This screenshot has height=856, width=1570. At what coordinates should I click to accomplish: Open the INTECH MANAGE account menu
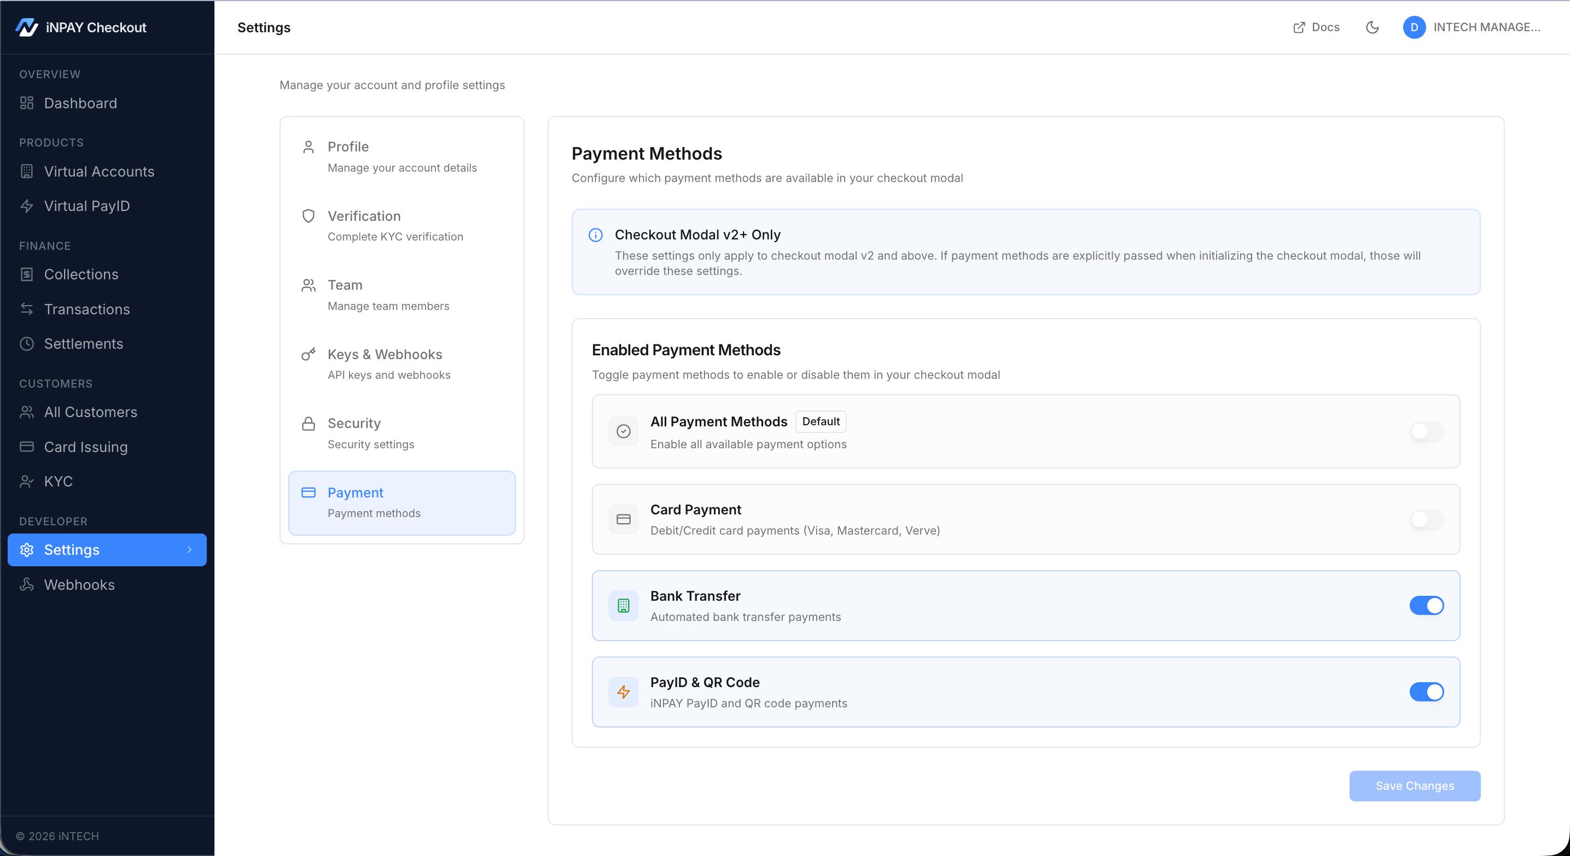coord(1486,27)
